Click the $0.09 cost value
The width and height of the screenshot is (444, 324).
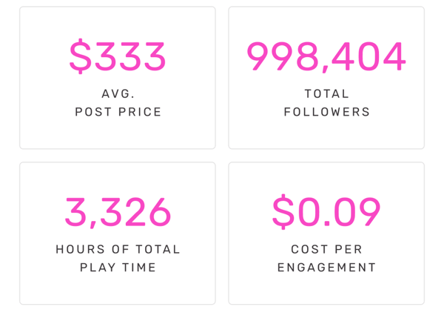[326, 211]
